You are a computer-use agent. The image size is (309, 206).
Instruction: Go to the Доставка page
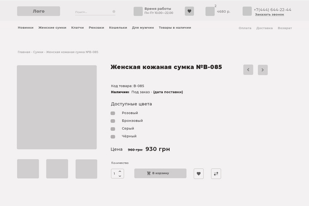click(264, 28)
